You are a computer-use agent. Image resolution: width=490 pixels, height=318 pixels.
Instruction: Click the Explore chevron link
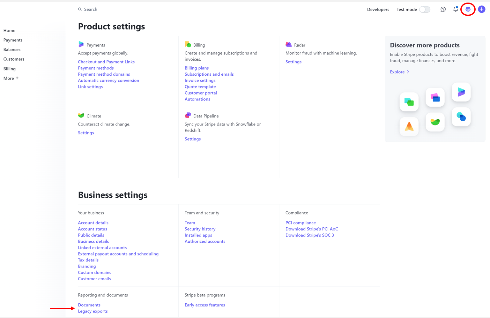(x=399, y=72)
